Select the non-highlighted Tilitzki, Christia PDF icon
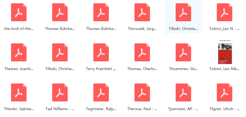Viewport: 246px width, 117px height. (x=60, y=52)
